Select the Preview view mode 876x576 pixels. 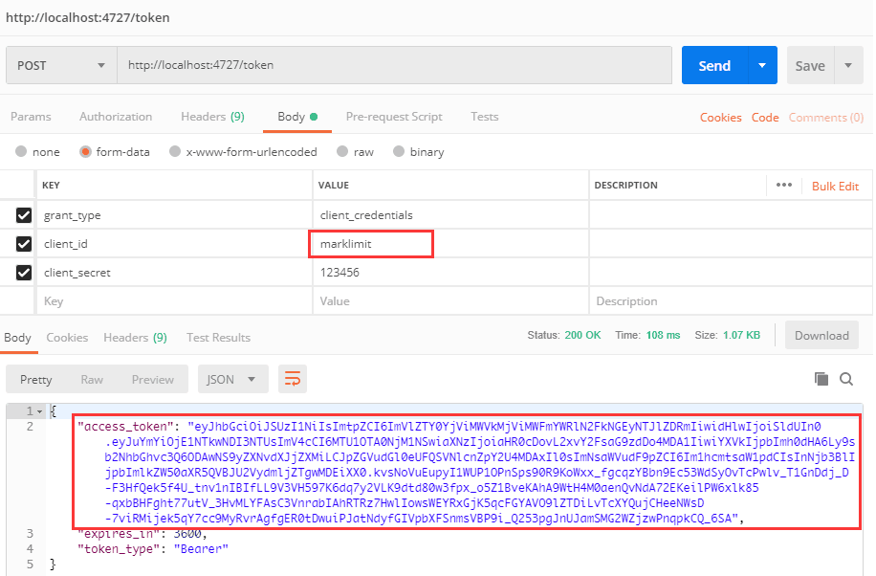(152, 379)
